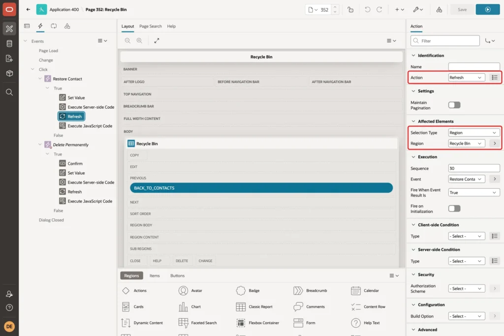This screenshot has width=504, height=336.
Task: Switch to the Page Search tab
Action: click(151, 26)
